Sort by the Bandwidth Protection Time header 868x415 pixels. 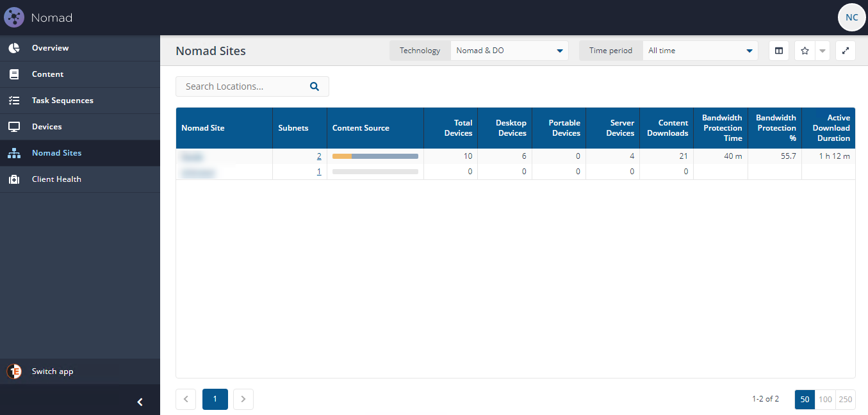(x=721, y=128)
